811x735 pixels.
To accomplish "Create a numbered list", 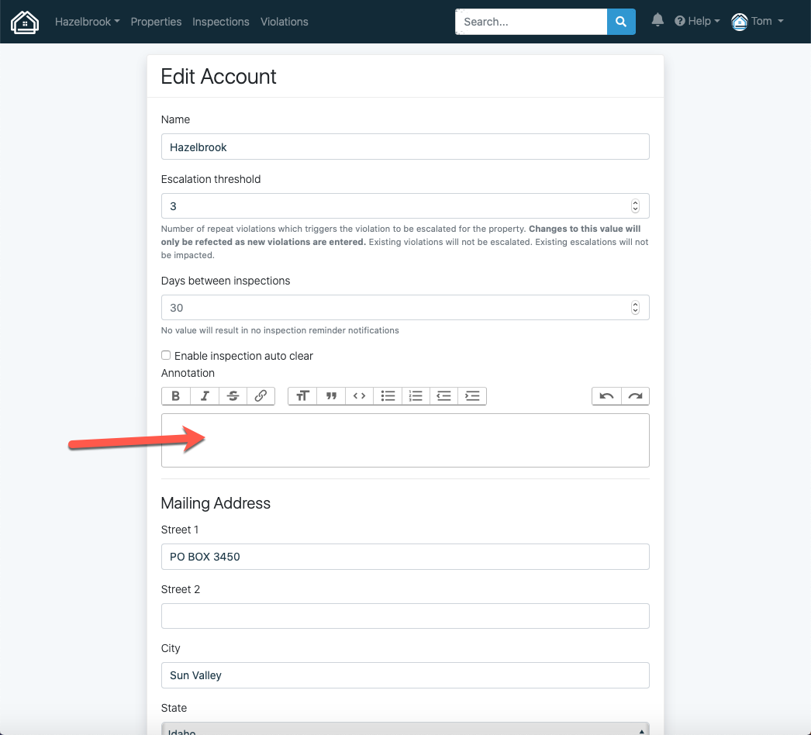I will coord(416,396).
